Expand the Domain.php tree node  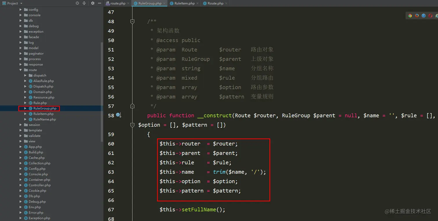pyautogui.click(x=25, y=92)
